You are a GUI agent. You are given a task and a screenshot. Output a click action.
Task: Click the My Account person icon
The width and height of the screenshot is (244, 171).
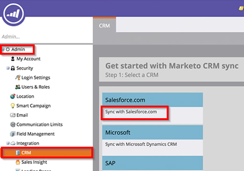click(13, 59)
